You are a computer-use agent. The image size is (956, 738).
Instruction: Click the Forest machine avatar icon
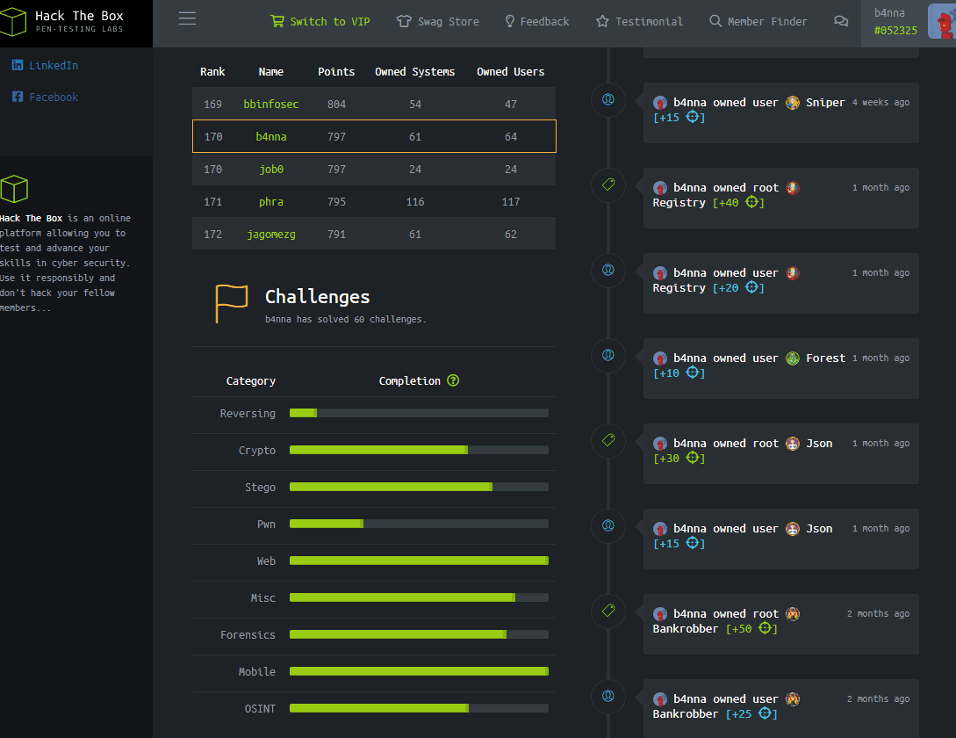pyautogui.click(x=793, y=358)
